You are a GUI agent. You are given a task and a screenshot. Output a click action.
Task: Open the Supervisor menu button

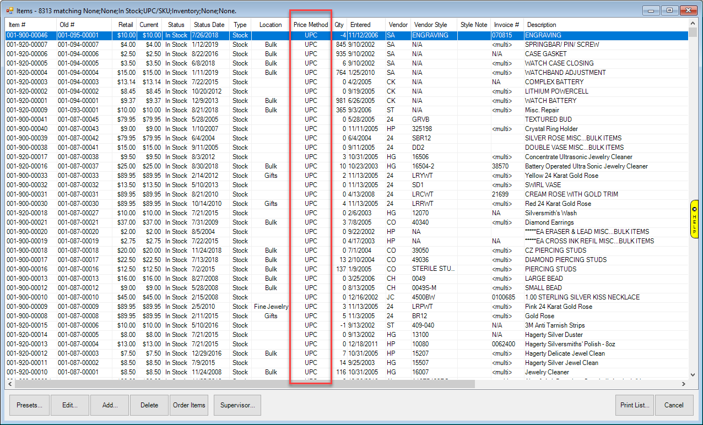tap(237, 405)
